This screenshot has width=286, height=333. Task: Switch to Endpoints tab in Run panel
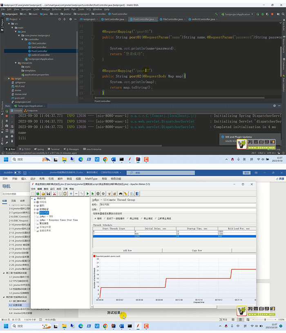pos(31,110)
